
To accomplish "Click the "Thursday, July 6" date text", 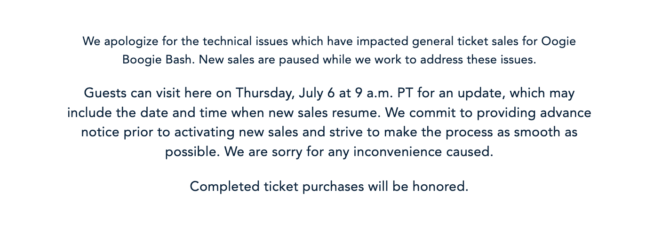I will (x=286, y=93).
